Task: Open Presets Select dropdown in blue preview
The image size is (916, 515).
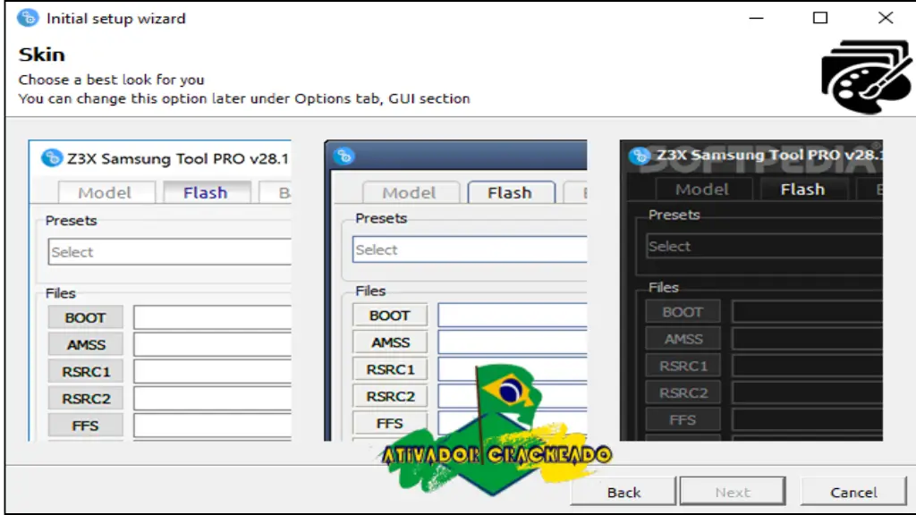Action: coord(470,249)
